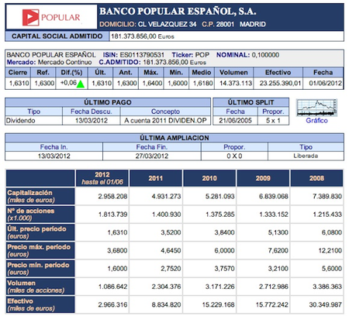Select the Máx. value 1,6400

[152, 83]
